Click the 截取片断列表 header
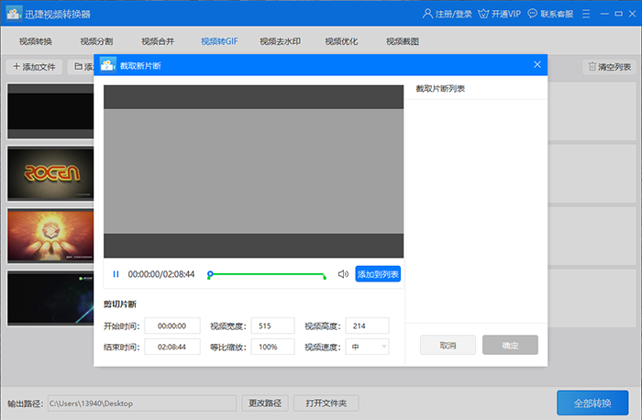Screen dimensions: 642x420 point(440,88)
